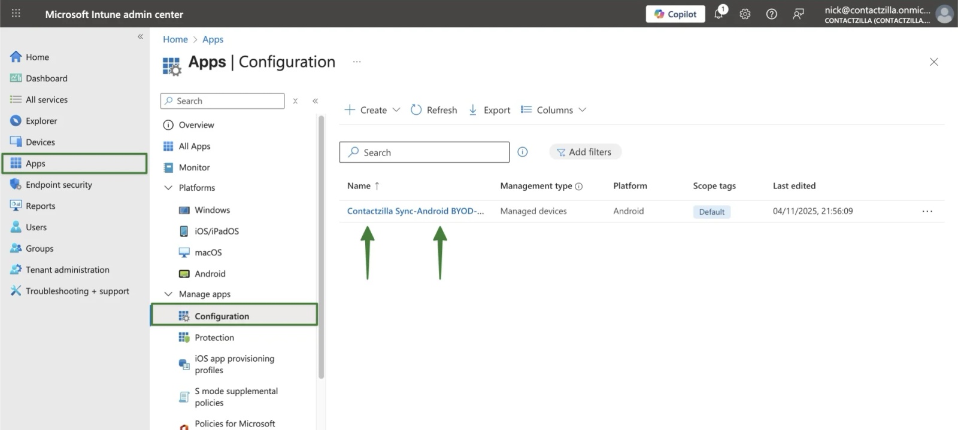Open the Contactzilla Sync-Android BYOD policy

click(416, 211)
